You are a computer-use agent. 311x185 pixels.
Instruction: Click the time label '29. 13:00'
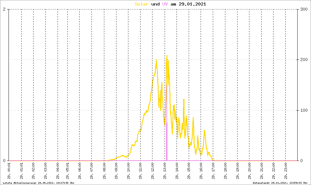click(x=165, y=171)
